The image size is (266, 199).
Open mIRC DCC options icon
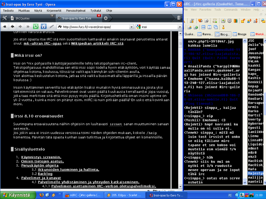tap(255, 21)
